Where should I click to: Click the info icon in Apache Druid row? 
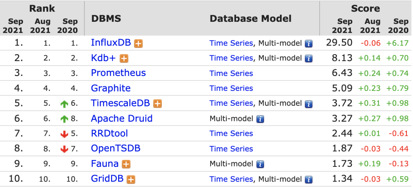point(260,119)
